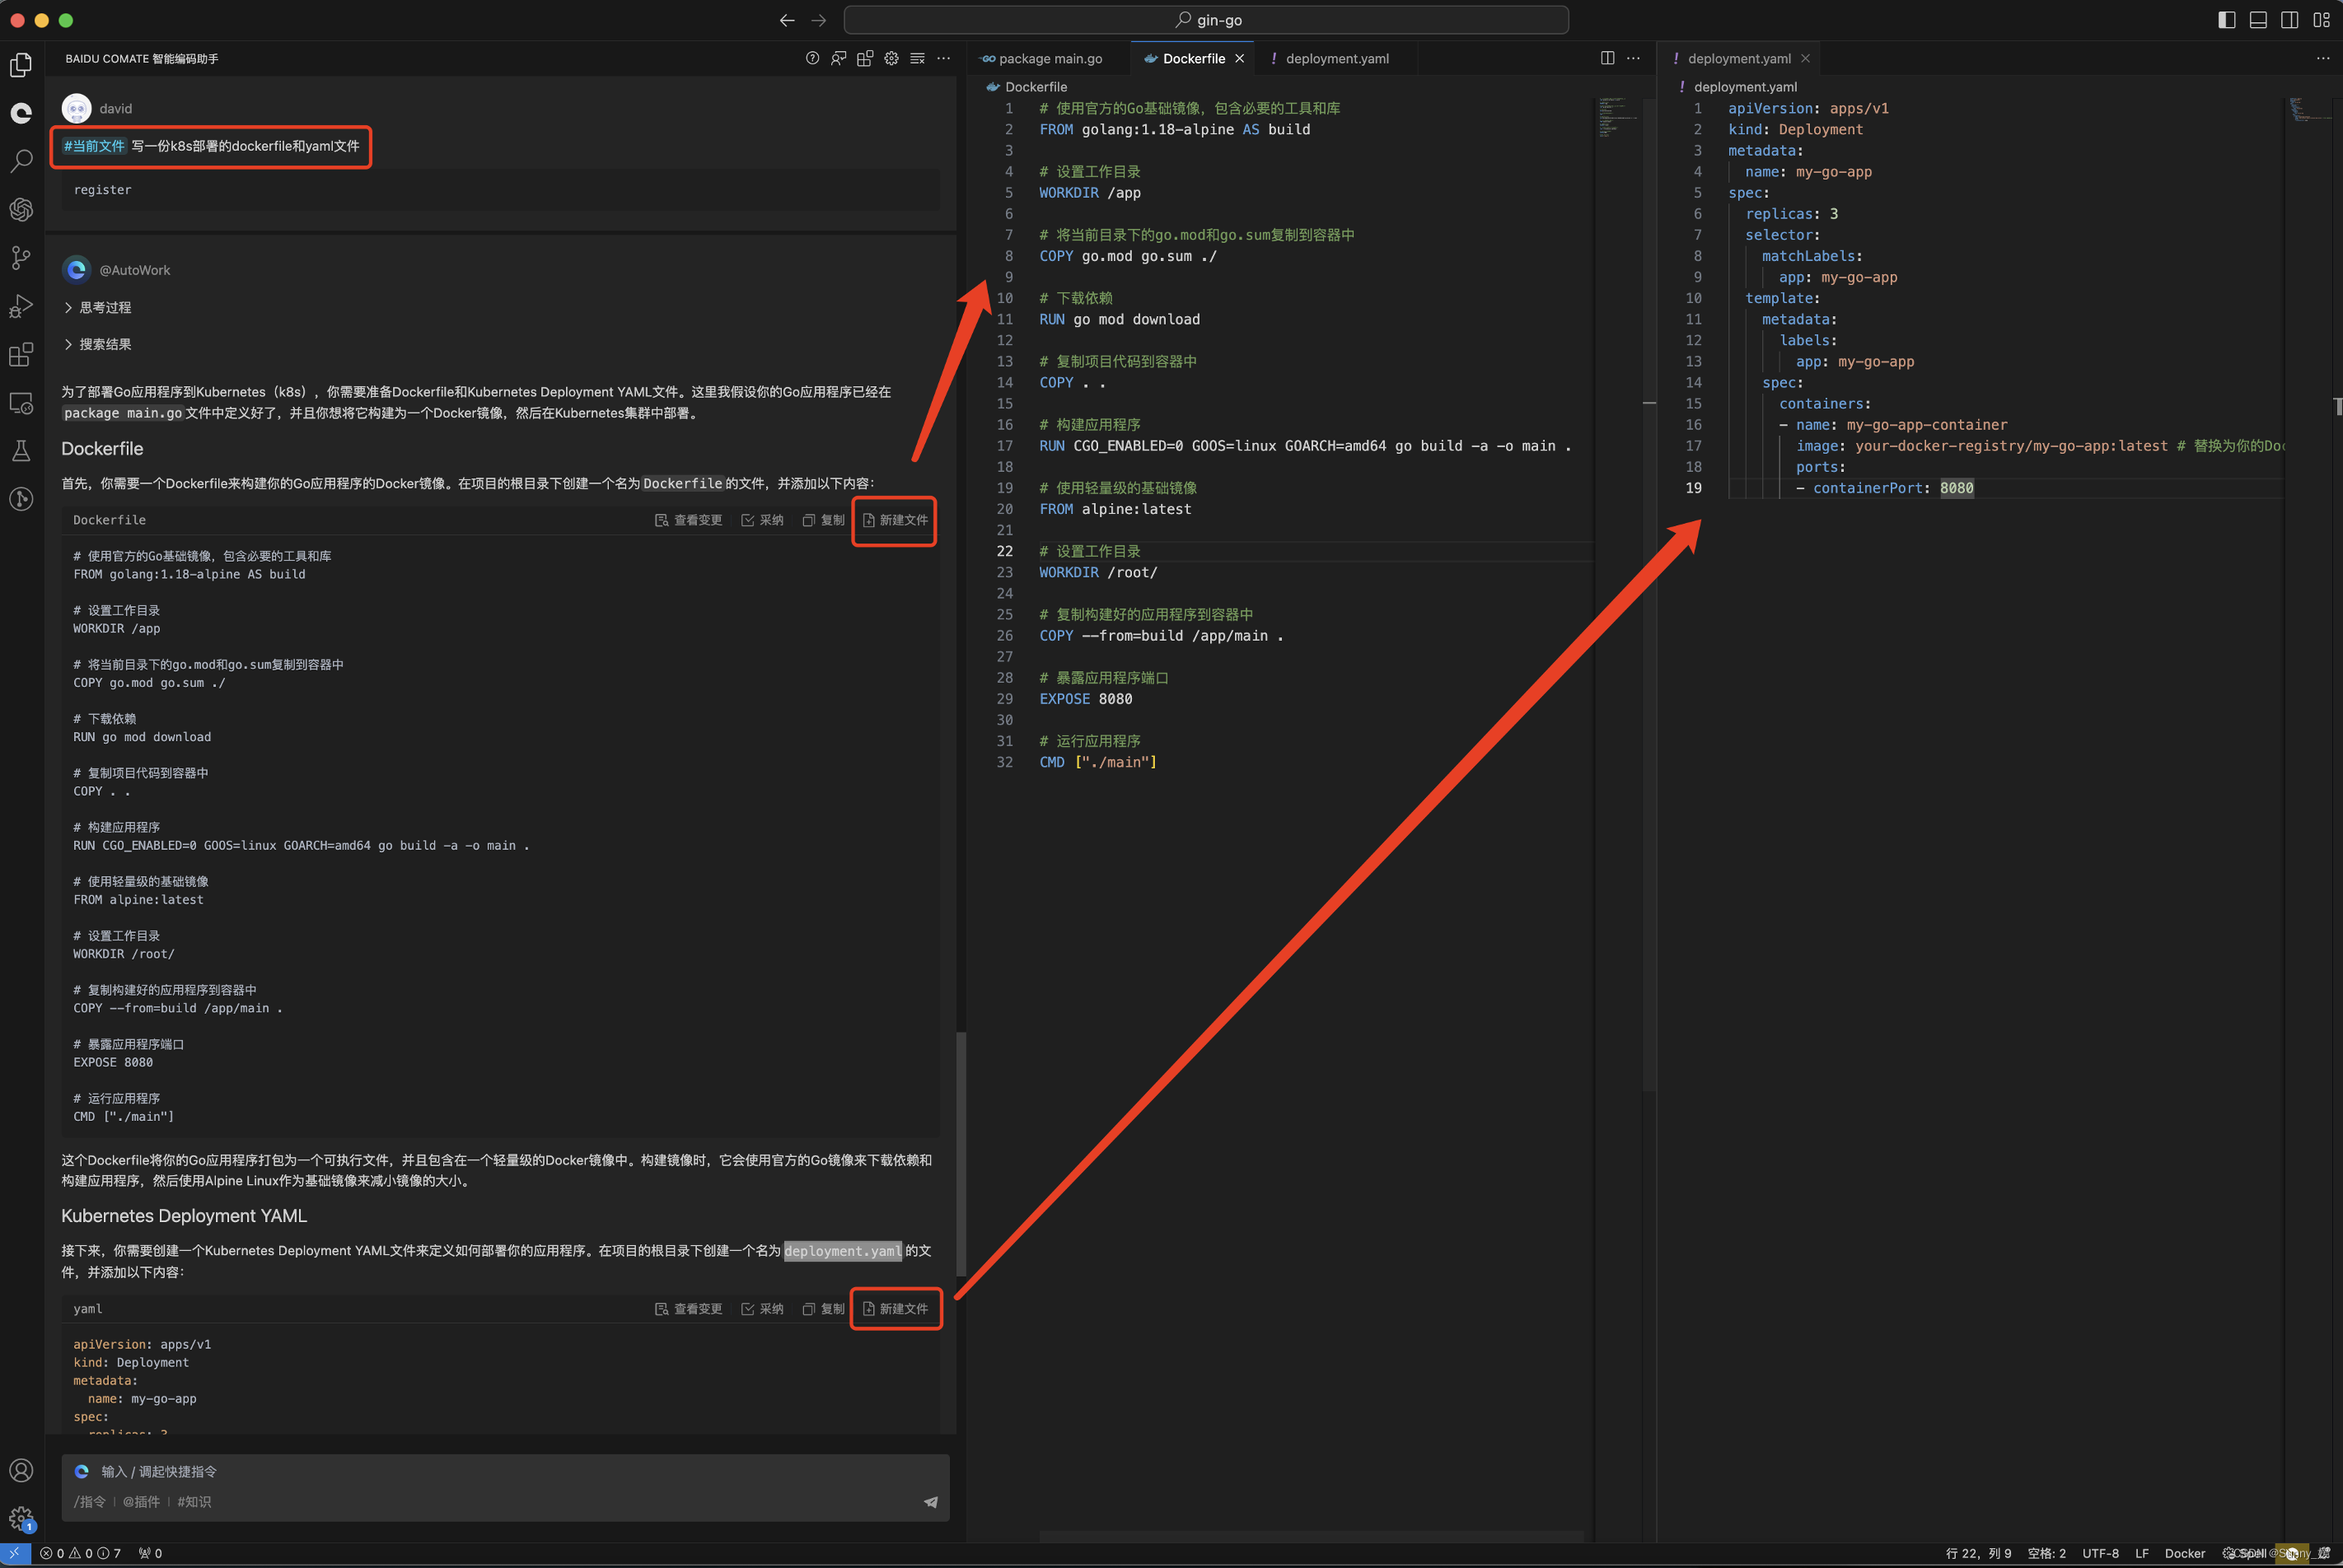Open Run and Debug view

21,306
